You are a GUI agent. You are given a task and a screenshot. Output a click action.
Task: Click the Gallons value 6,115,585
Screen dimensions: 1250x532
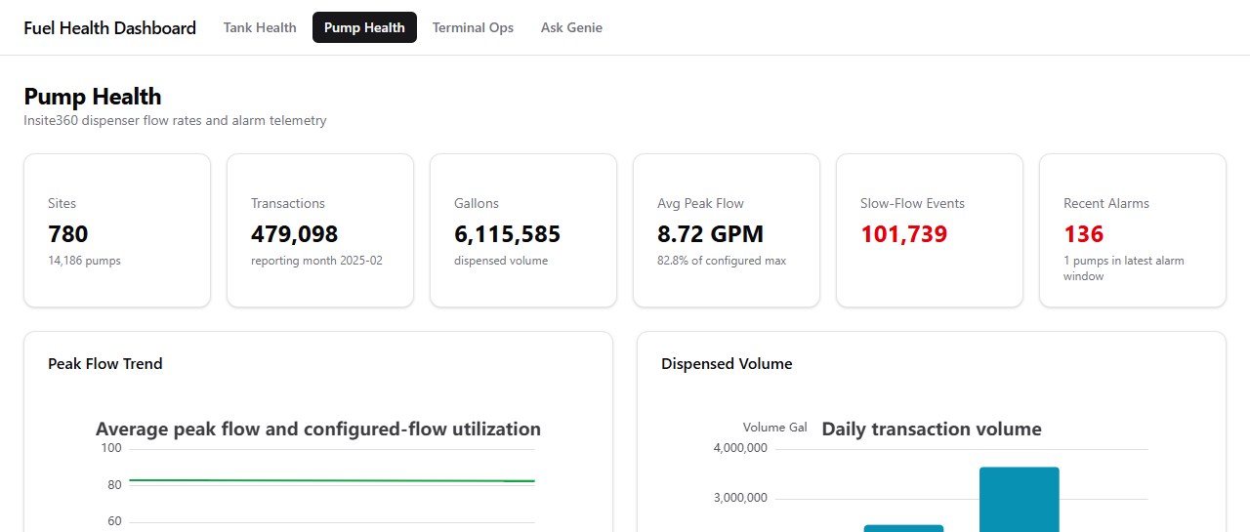tap(508, 234)
